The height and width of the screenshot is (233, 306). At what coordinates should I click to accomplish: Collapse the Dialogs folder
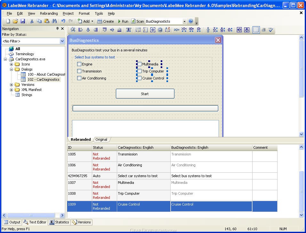click(x=11, y=69)
